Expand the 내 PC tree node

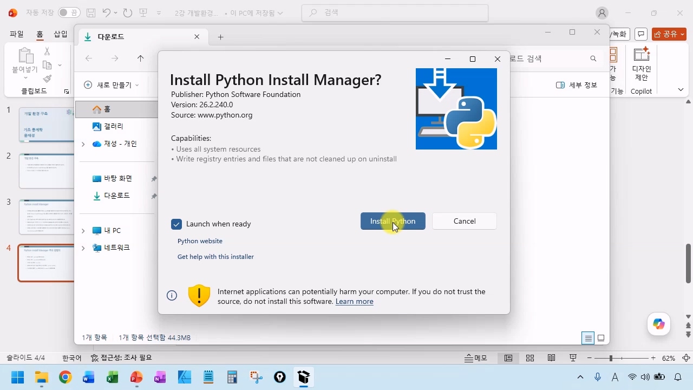point(83,231)
